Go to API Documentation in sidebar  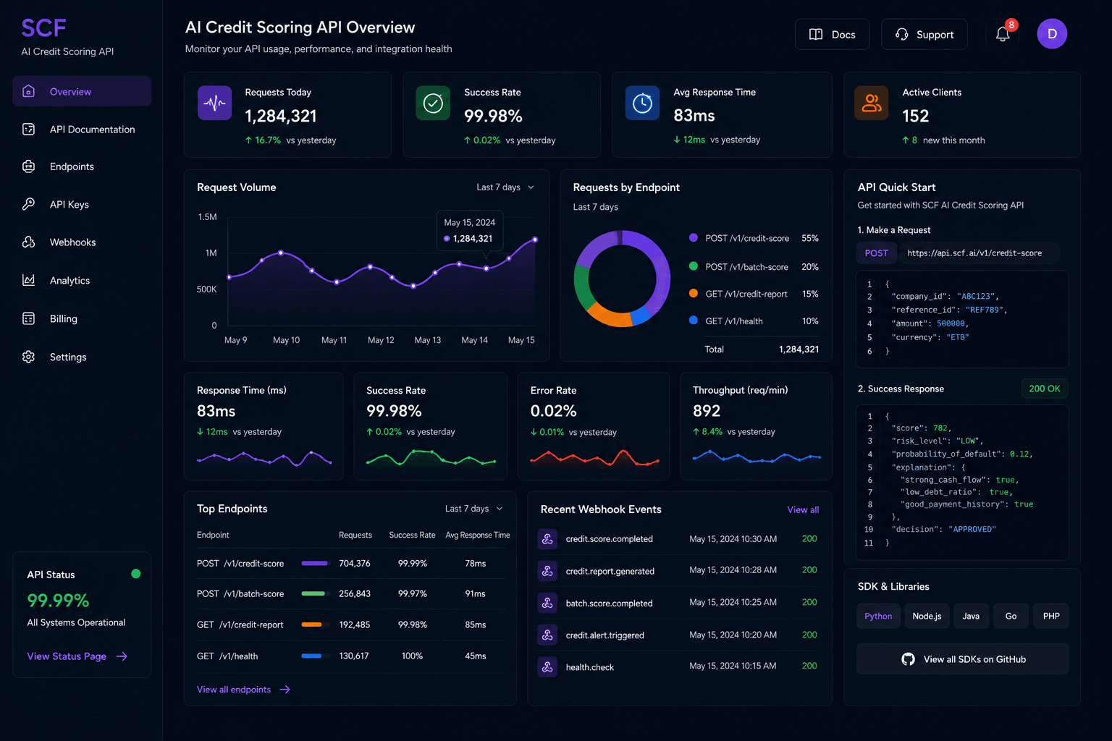pyautogui.click(x=82, y=130)
